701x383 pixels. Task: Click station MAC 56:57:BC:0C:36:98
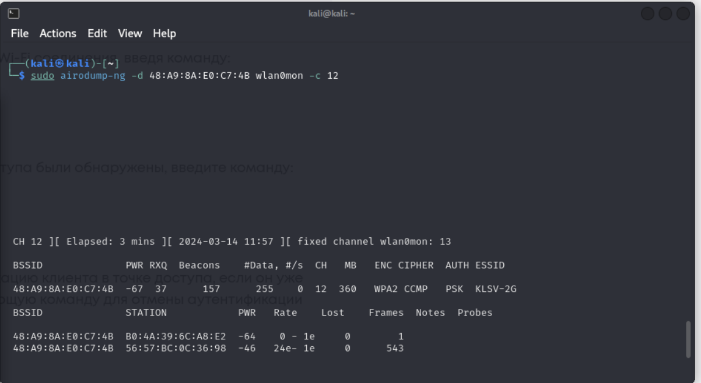point(176,348)
